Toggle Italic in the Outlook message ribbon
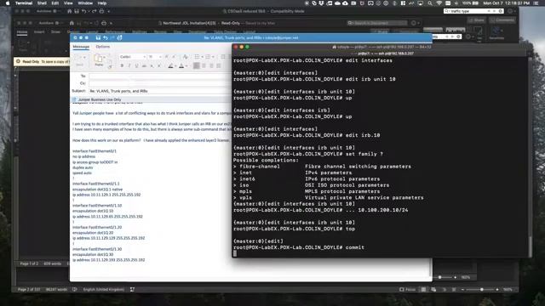 tap(129, 65)
